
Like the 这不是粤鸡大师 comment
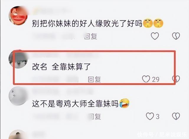150,116
